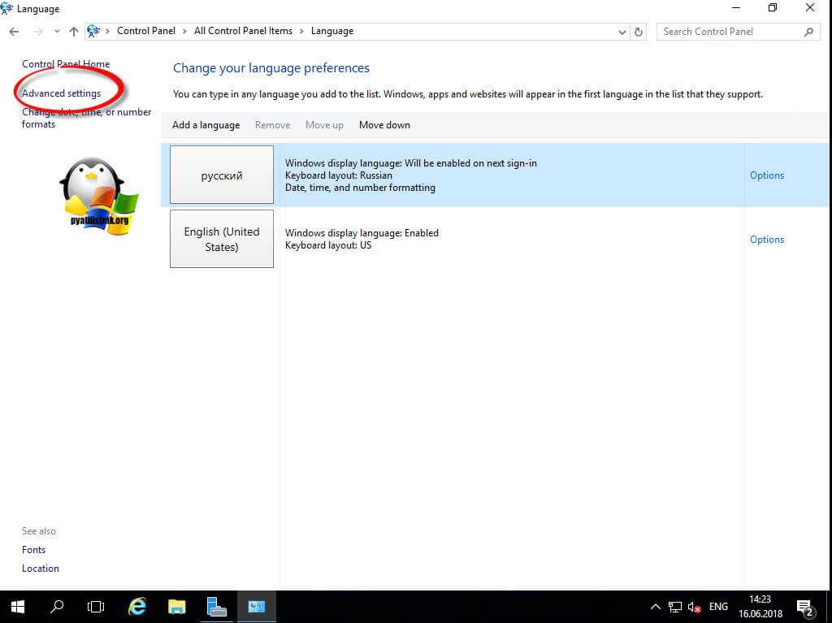Open the Advanced settings link
Screen dimensions: 832x623
62,93
